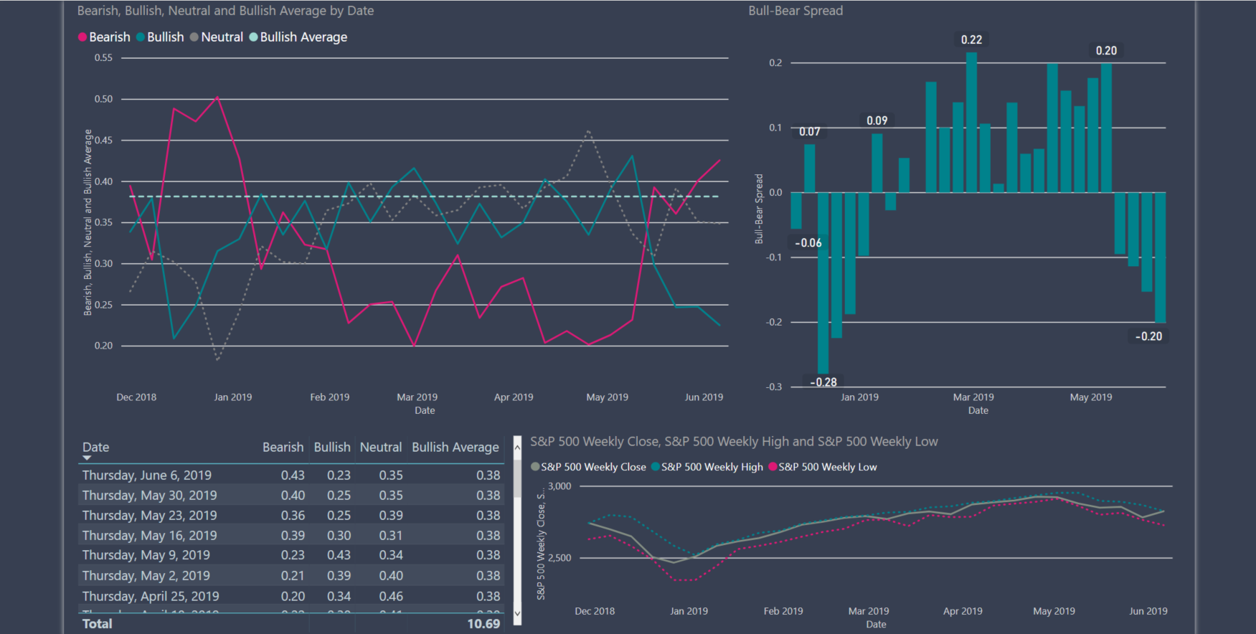Image resolution: width=1256 pixels, height=634 pixels.
Task: Toggle the Date column sort arrow
Action: pyautogui.click(x=88, y=458)
